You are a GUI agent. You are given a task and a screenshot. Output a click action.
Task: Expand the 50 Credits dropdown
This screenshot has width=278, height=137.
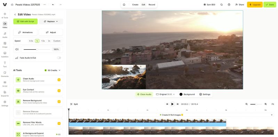click(52, 70)
